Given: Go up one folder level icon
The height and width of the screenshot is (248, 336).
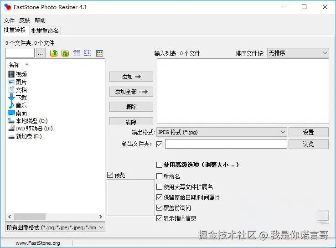Looking at the screenshot, I should click(x=54, y=53).
